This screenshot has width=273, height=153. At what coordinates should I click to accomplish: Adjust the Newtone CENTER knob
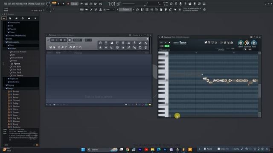point(241,43)
